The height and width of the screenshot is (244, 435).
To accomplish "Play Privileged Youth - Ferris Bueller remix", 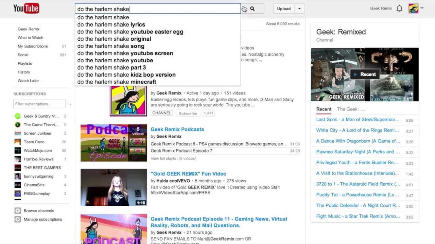I will pyautogui.click(x=357, y=163).
